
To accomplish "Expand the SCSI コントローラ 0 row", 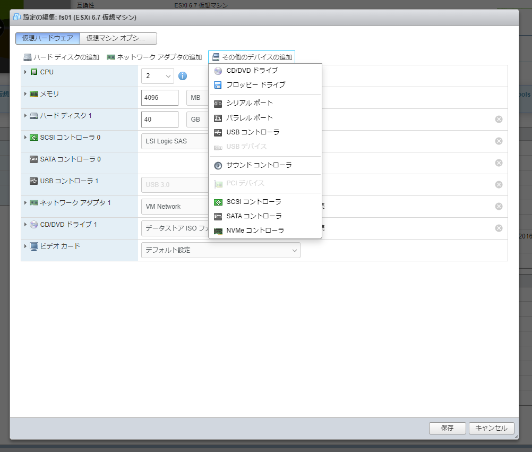I will tap(25, 137).
